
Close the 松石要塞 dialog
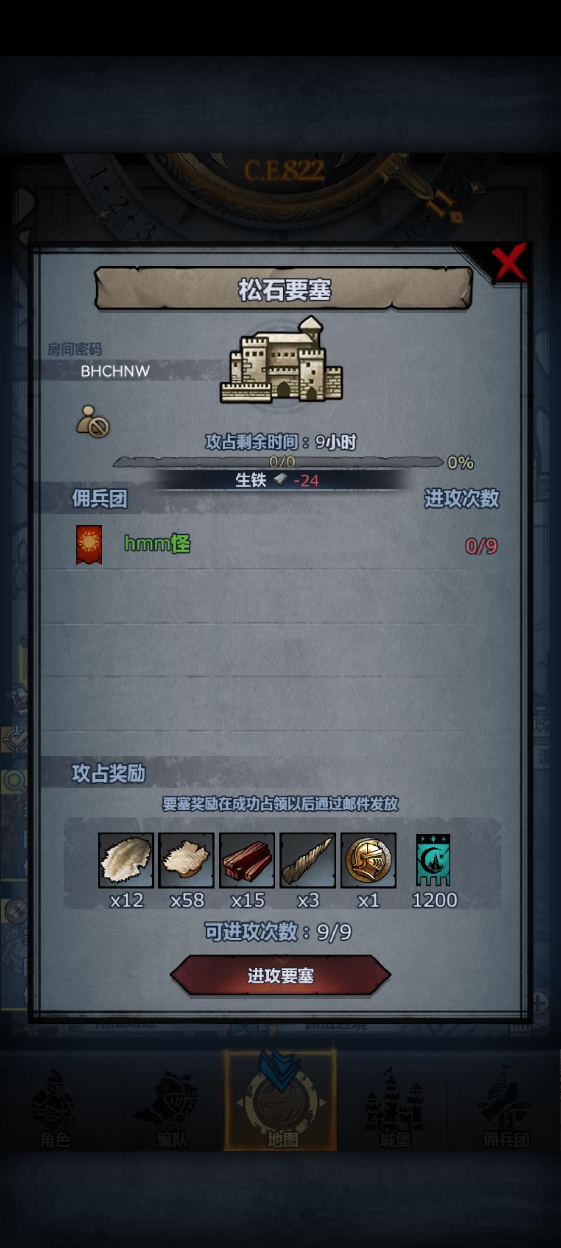click(510, 264)
